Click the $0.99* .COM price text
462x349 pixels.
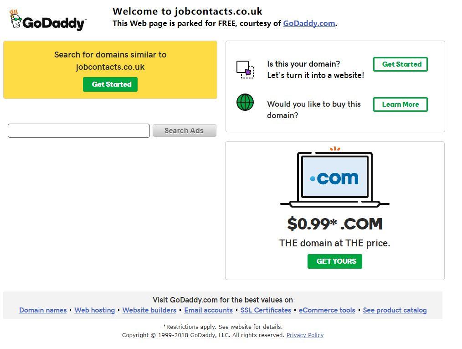334,224
